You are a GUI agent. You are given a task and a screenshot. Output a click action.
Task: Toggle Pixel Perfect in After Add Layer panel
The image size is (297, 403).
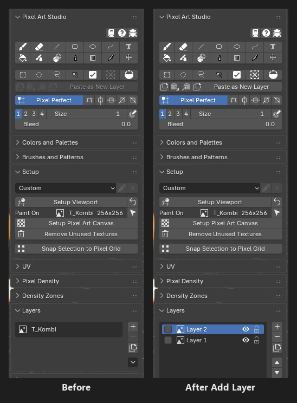193,100
